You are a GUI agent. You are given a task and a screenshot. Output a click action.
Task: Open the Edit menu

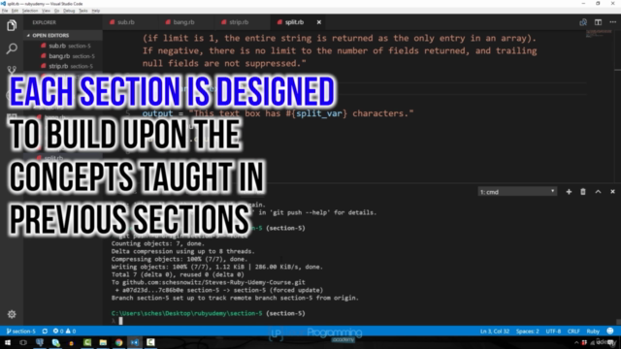(15, 11)
